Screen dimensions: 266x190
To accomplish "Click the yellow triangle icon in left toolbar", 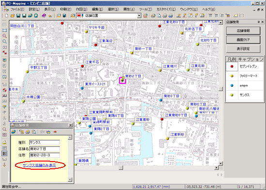I will tap(4, 142).
